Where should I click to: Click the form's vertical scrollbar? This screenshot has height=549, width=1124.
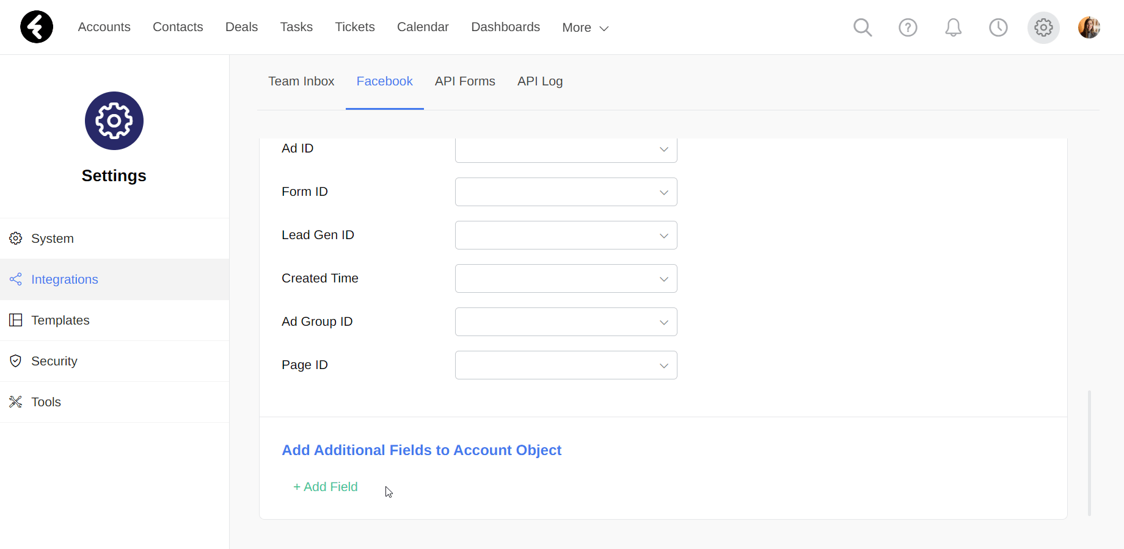(x=1089, y=453)
